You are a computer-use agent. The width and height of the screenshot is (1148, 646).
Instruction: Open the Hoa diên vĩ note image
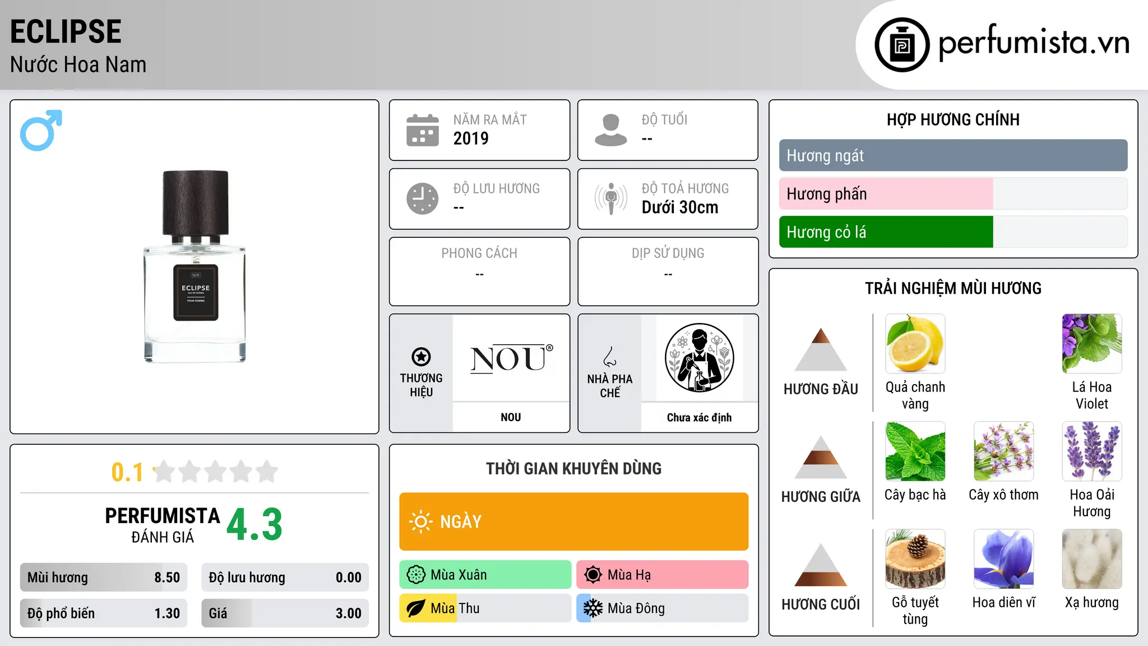1004,559
